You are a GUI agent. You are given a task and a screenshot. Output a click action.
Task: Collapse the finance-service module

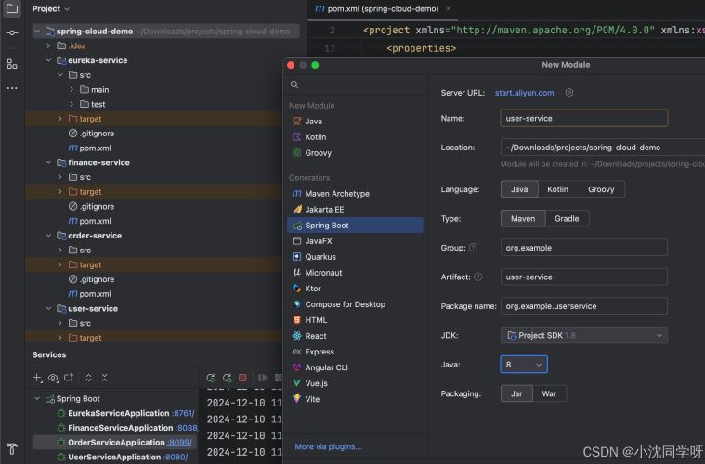(x=48, y=162)
